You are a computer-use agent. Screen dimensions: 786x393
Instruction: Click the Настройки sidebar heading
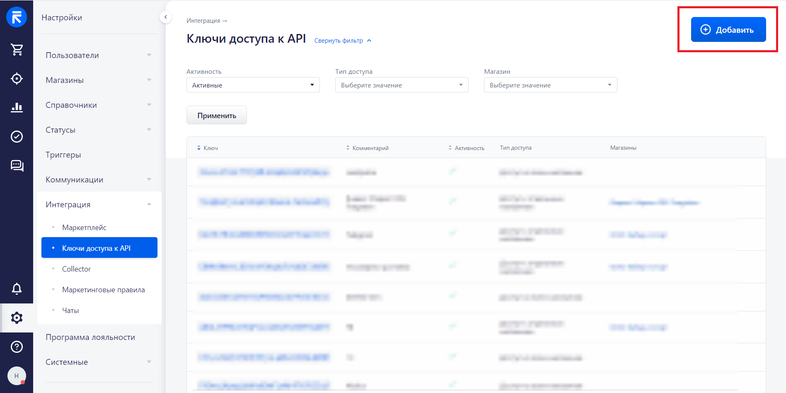coord(62,17)
